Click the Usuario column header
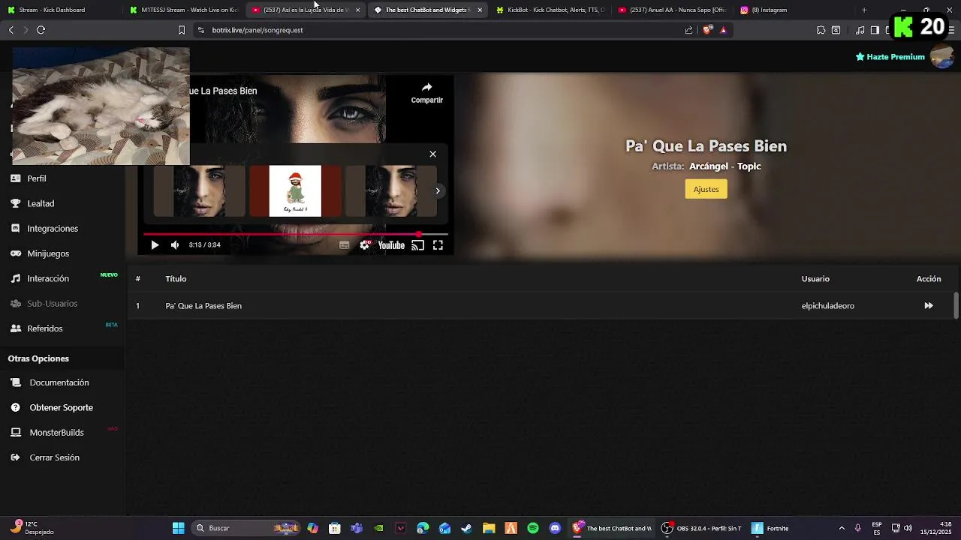The image size is (961, 540). coord(815,279)
